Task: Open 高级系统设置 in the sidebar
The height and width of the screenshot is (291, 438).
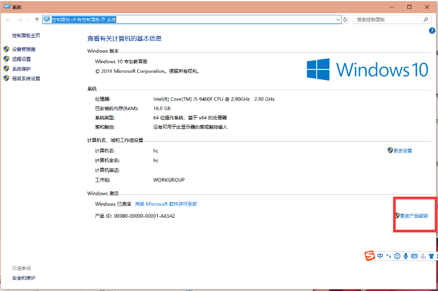Action: (26, 79)
